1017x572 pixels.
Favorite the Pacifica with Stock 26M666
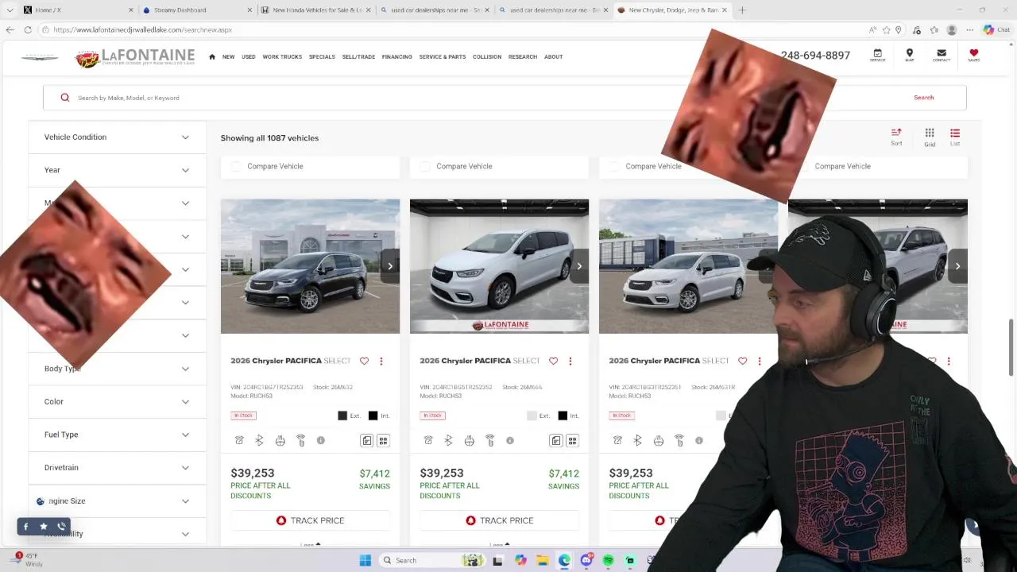(553, 361)
